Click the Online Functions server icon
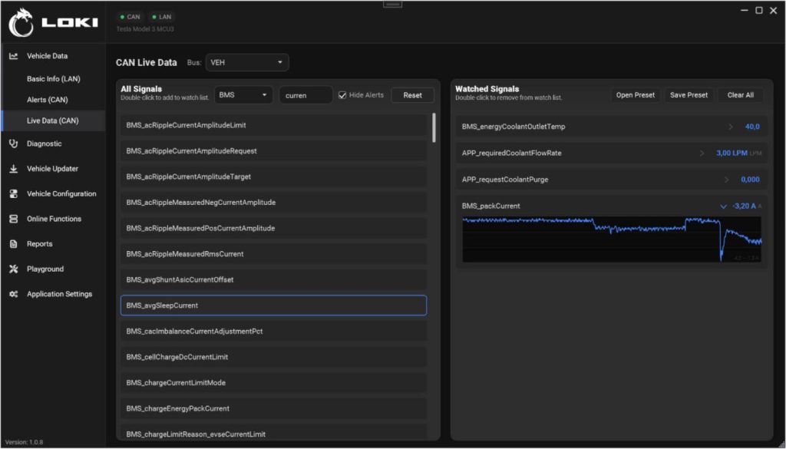Viewport: 786px width, 449px height. (x=14, y=219)
